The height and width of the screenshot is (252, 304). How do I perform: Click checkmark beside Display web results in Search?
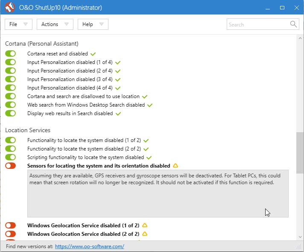tap(118, 113)
